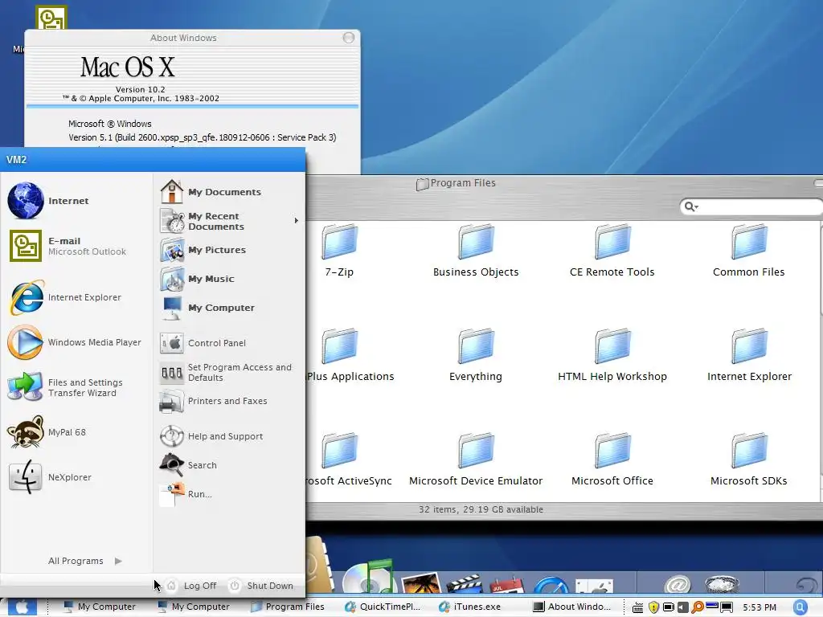Image resolution: width=823 pixels, height=617 pixels.
Task: Click the Outlook desktop shortcut icon
Action: click(51, 18)
